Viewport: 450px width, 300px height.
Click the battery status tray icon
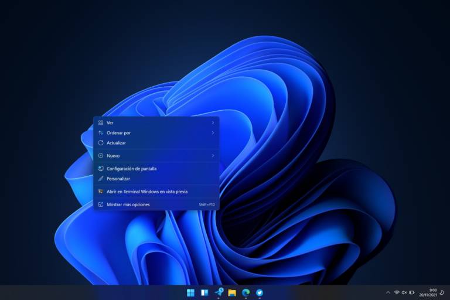tap(412, 292)
